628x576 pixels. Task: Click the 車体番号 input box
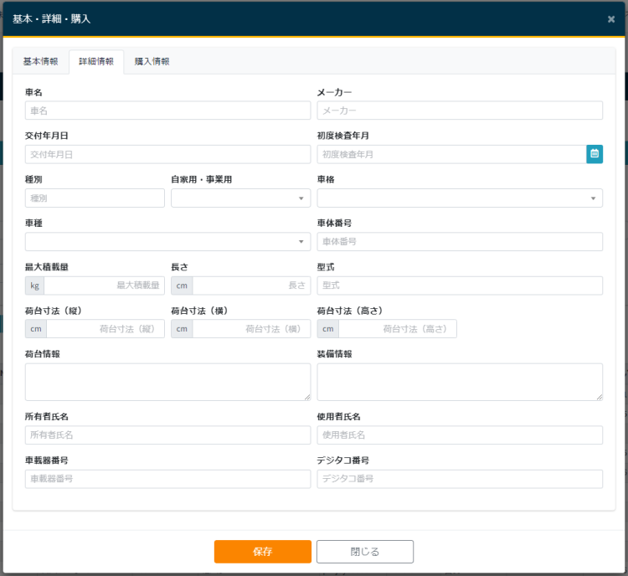(x=460, y=242)
